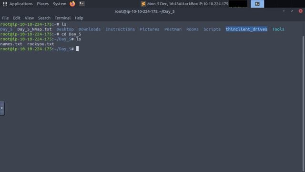Click the Postman directory name
Viewport: 305px width, 172px height.
pos(173,29)
